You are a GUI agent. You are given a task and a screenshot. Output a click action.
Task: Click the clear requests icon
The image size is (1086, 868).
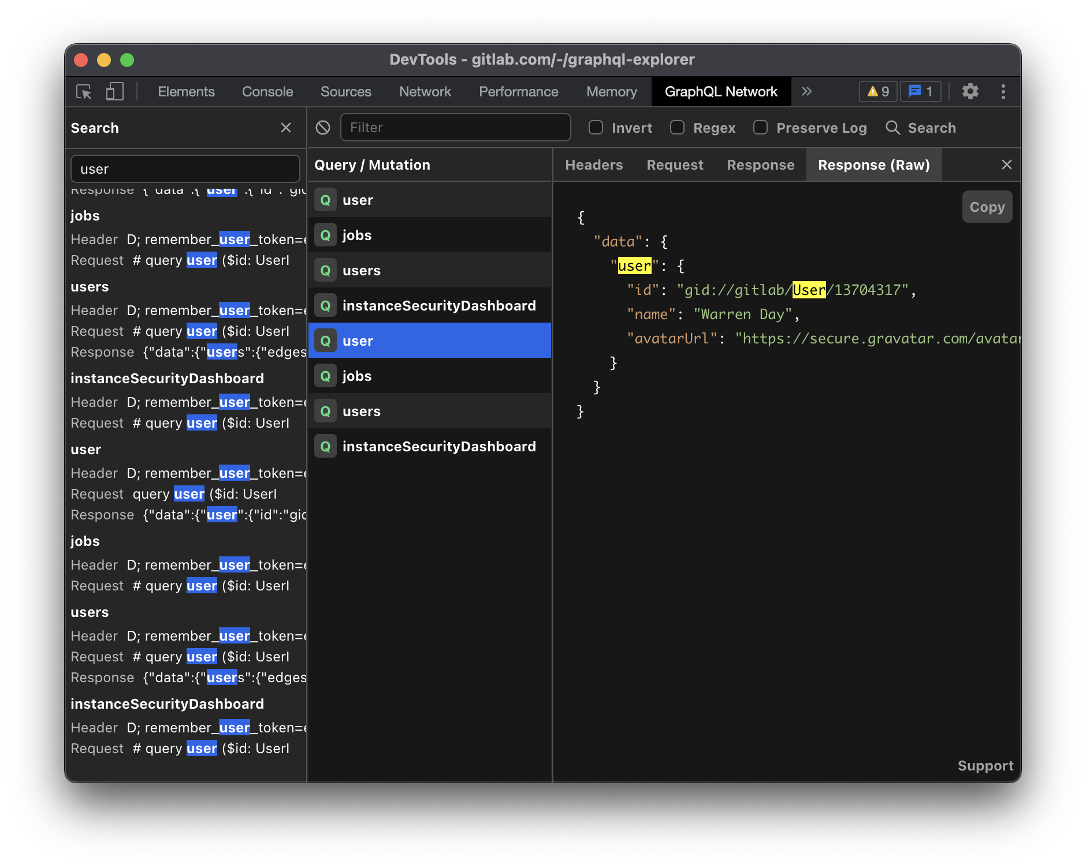click(323, 128)
